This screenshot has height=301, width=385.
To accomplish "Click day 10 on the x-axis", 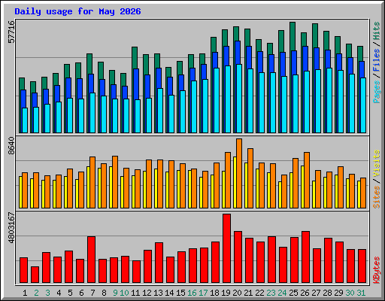I will click(124, 293).
